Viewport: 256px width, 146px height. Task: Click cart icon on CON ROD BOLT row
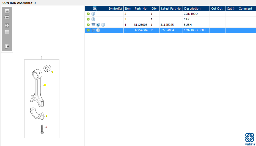pos(93,30)
